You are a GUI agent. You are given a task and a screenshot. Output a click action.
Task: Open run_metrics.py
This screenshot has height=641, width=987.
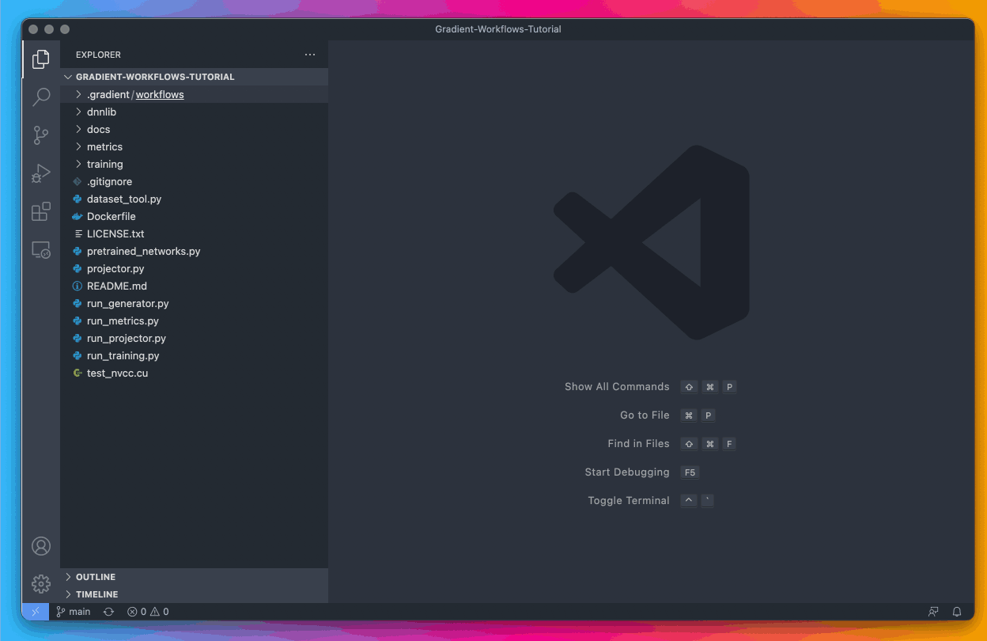click(194, 320)
